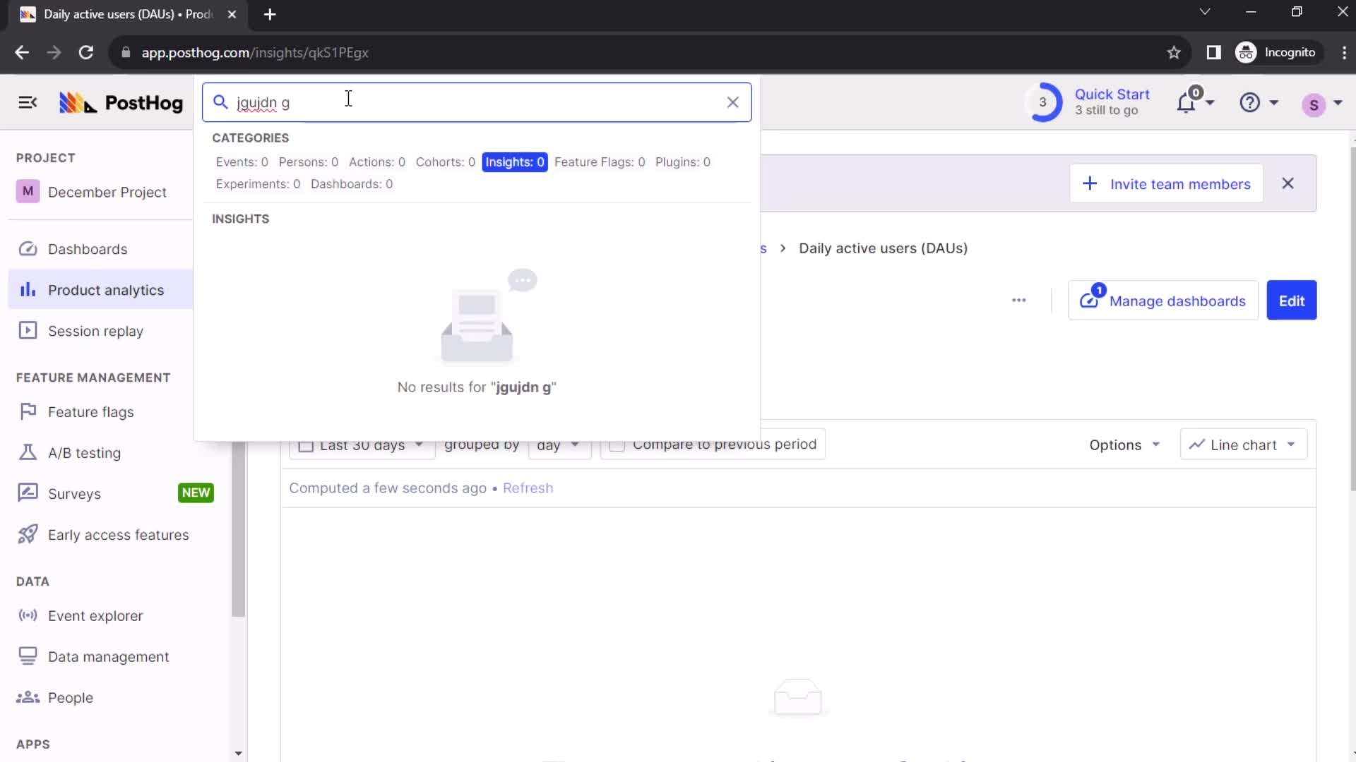The image size is (1356, 762).
Task: Enable Last 30 days date range
Action: (x=307, y=445)
